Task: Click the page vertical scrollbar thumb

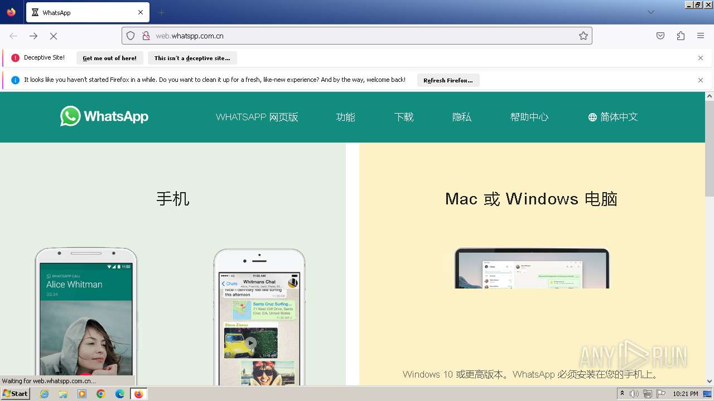Action: (710, 149)
